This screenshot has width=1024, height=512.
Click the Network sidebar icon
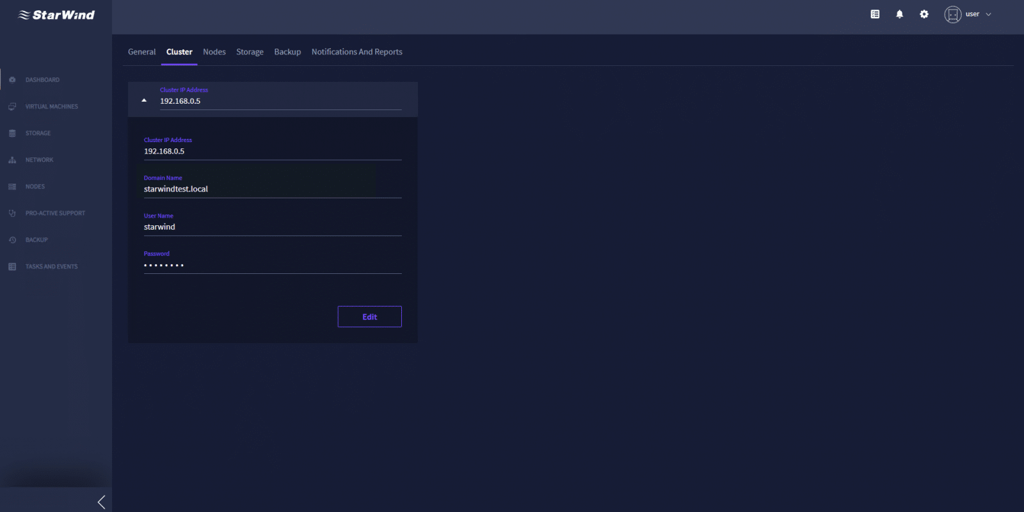coord(12,160)
